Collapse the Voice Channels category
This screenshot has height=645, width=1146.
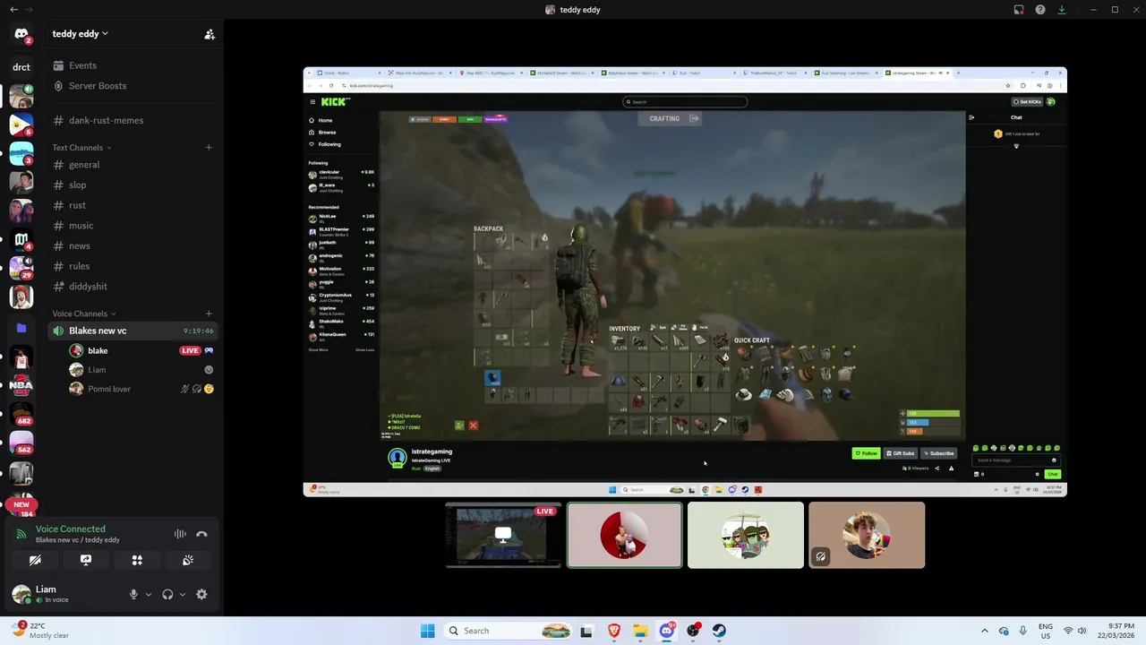point(84,314)
